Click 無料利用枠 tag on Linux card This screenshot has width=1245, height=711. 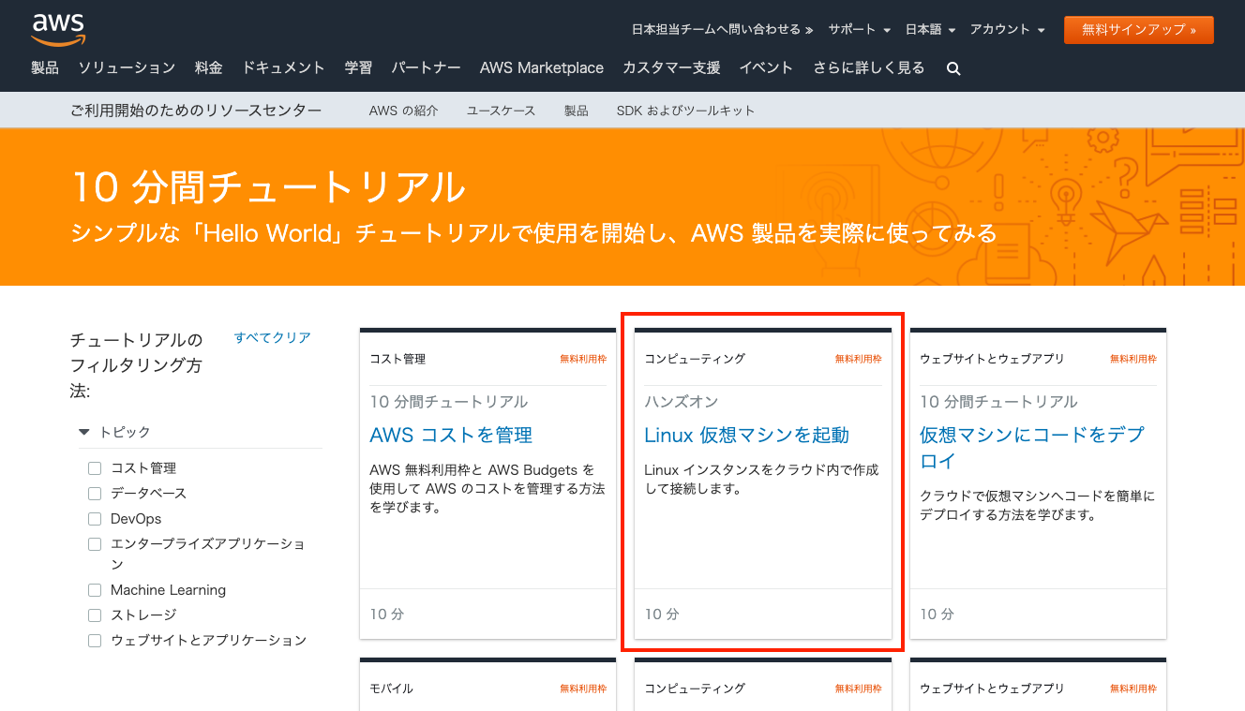tap(859, 359)
